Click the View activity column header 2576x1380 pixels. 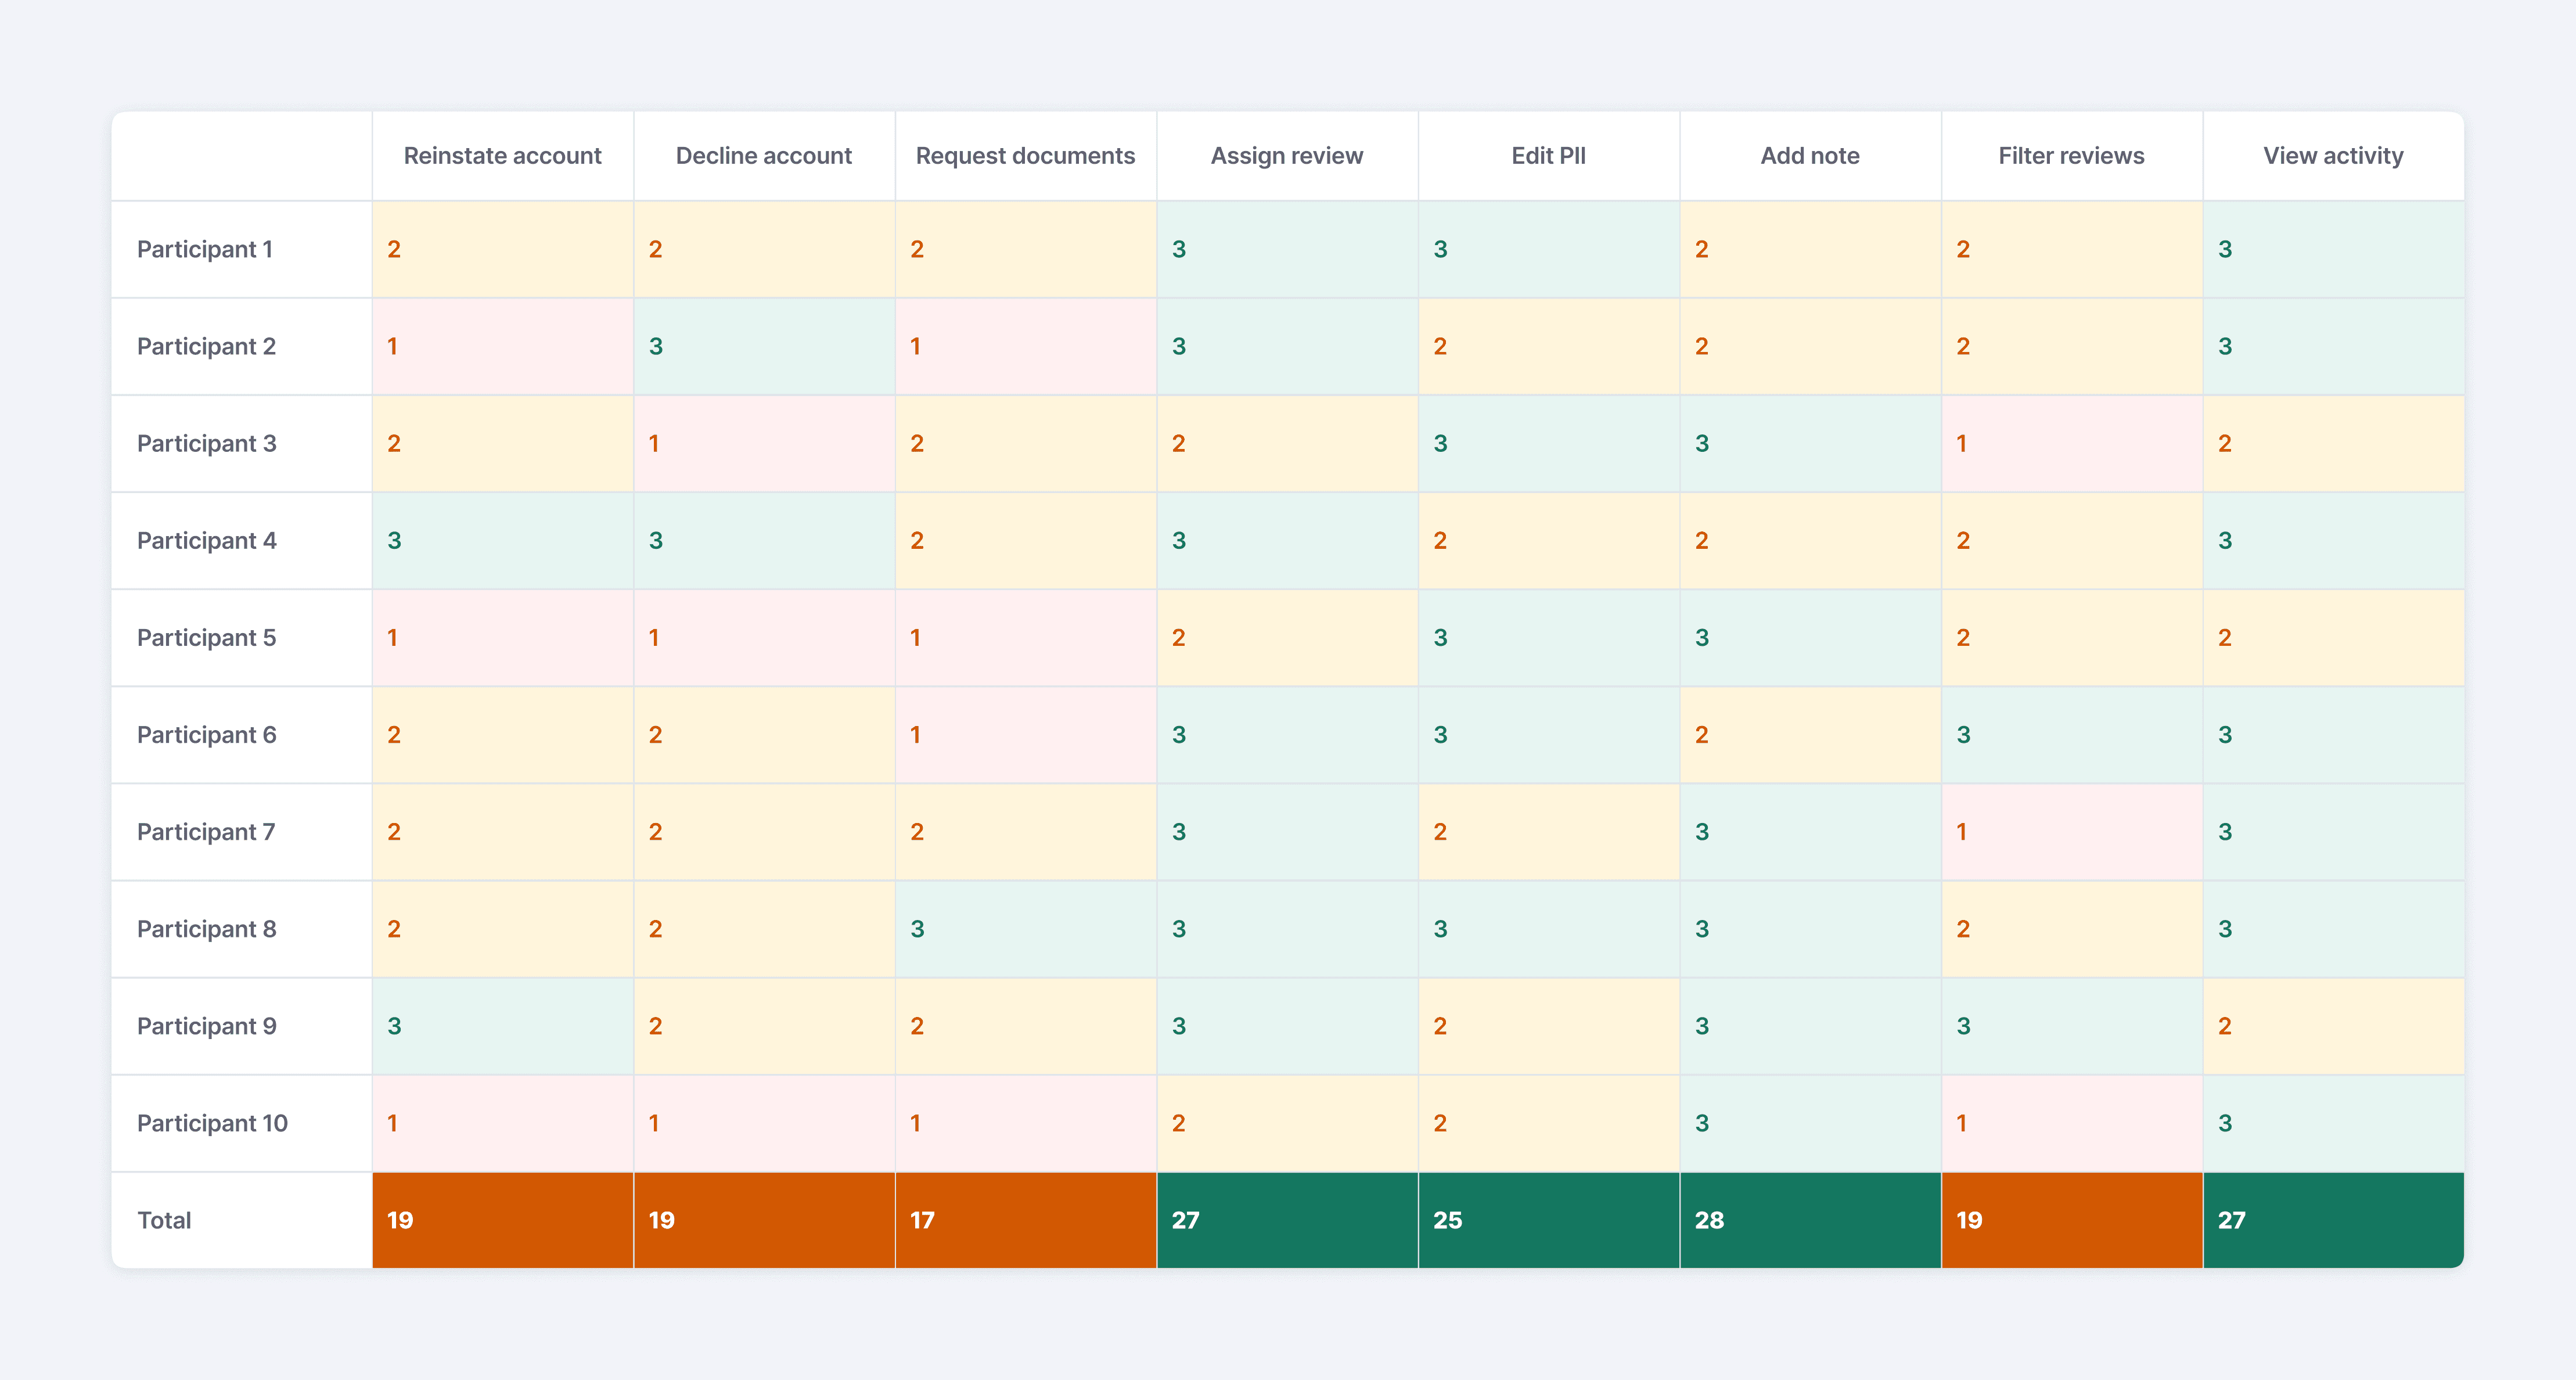pyautogui.click(x=2332, y=156)
